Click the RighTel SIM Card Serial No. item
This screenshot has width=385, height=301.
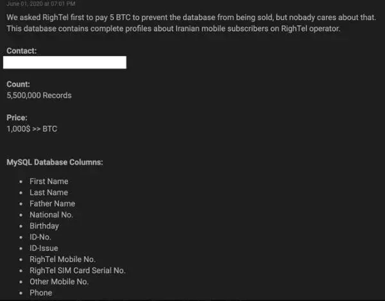[78, 270]
